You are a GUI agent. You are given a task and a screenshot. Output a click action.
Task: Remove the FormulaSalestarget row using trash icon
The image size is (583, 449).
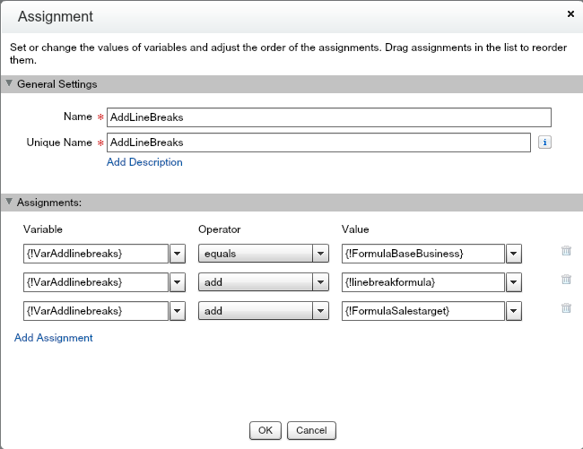[566, 308]
